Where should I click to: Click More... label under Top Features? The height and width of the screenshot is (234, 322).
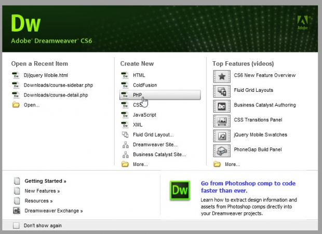(x=232, y=164)
